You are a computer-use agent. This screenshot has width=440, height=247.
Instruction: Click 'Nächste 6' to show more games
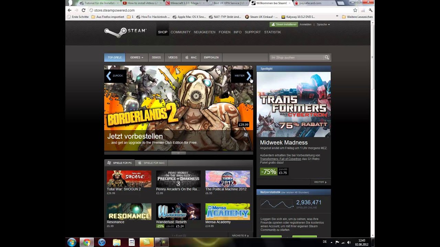coord(240,236)
